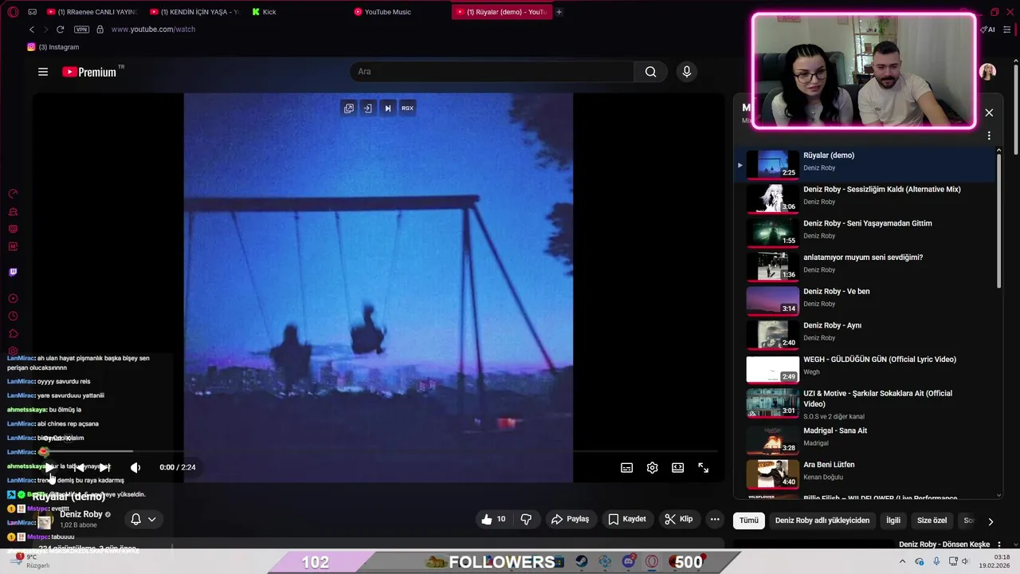Viewport: 1020px width, 574px height.
Task: Click the video pop-out overlay icon
Action: pos(349,108)
